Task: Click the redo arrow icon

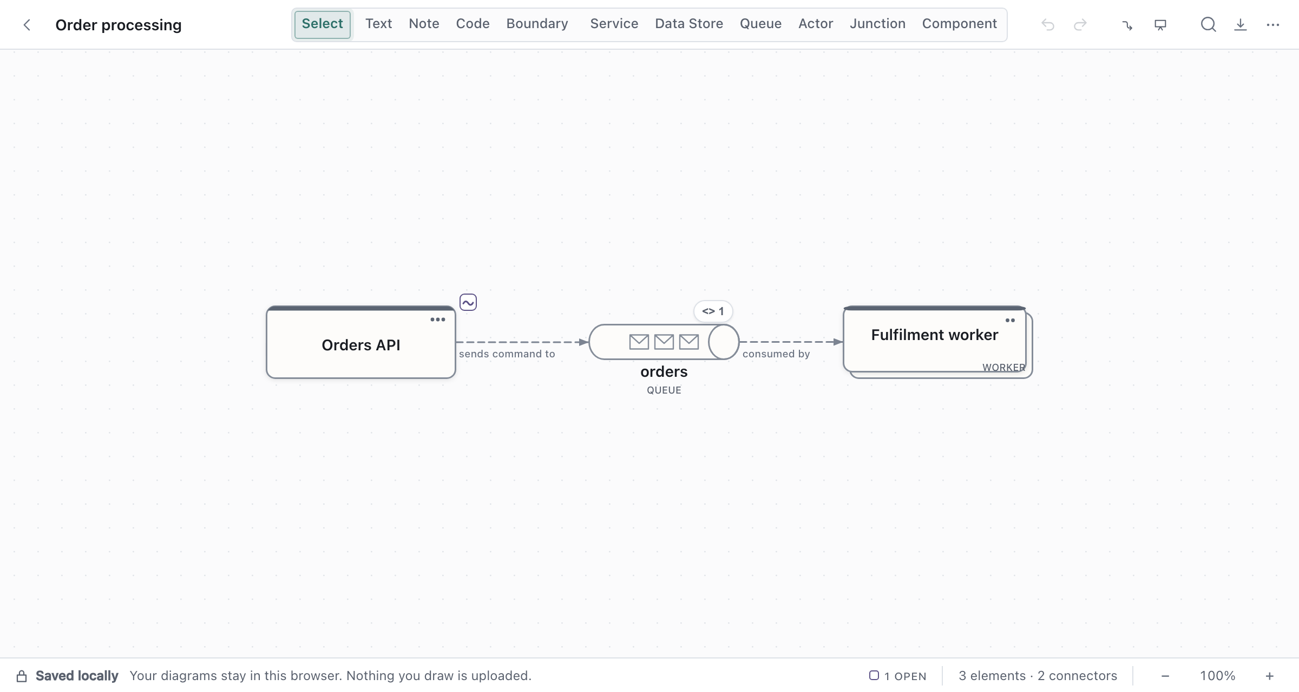Action: click(1080, 25)
